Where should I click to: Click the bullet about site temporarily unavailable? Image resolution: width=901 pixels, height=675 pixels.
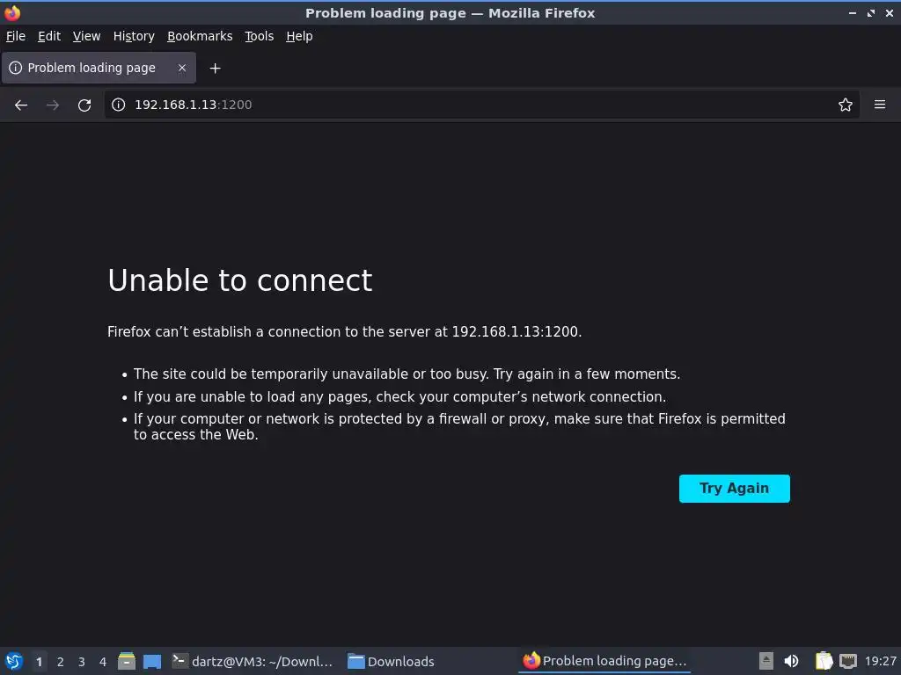click(407, 374)
